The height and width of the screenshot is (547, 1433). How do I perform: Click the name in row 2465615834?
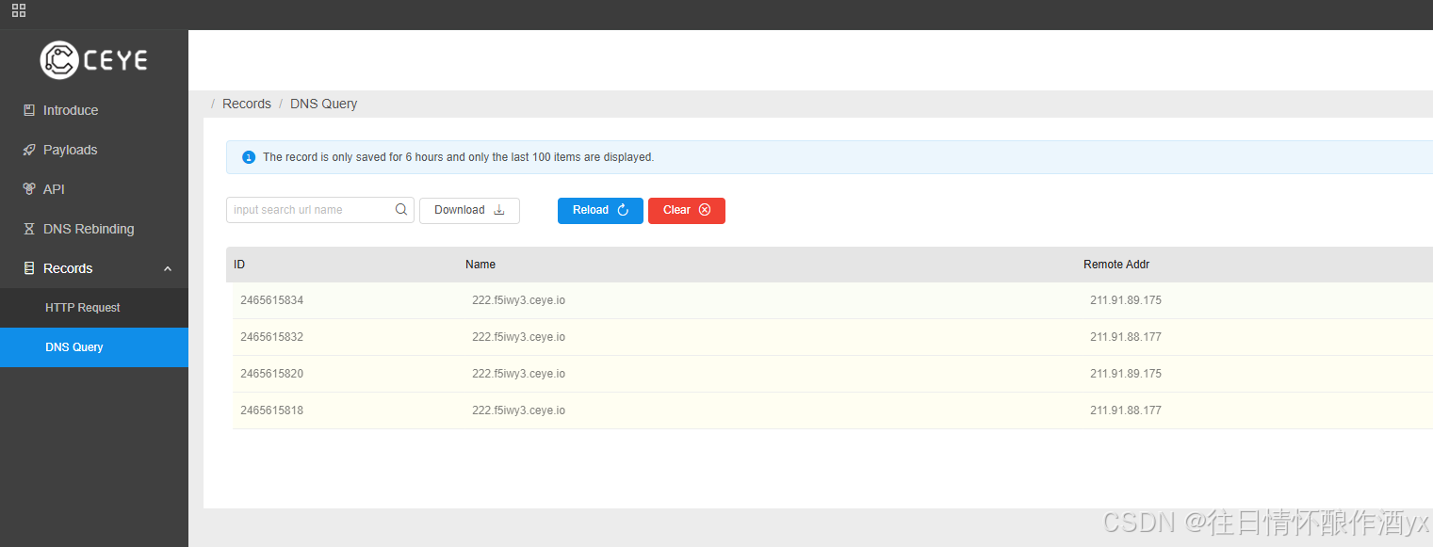[518, 300]
